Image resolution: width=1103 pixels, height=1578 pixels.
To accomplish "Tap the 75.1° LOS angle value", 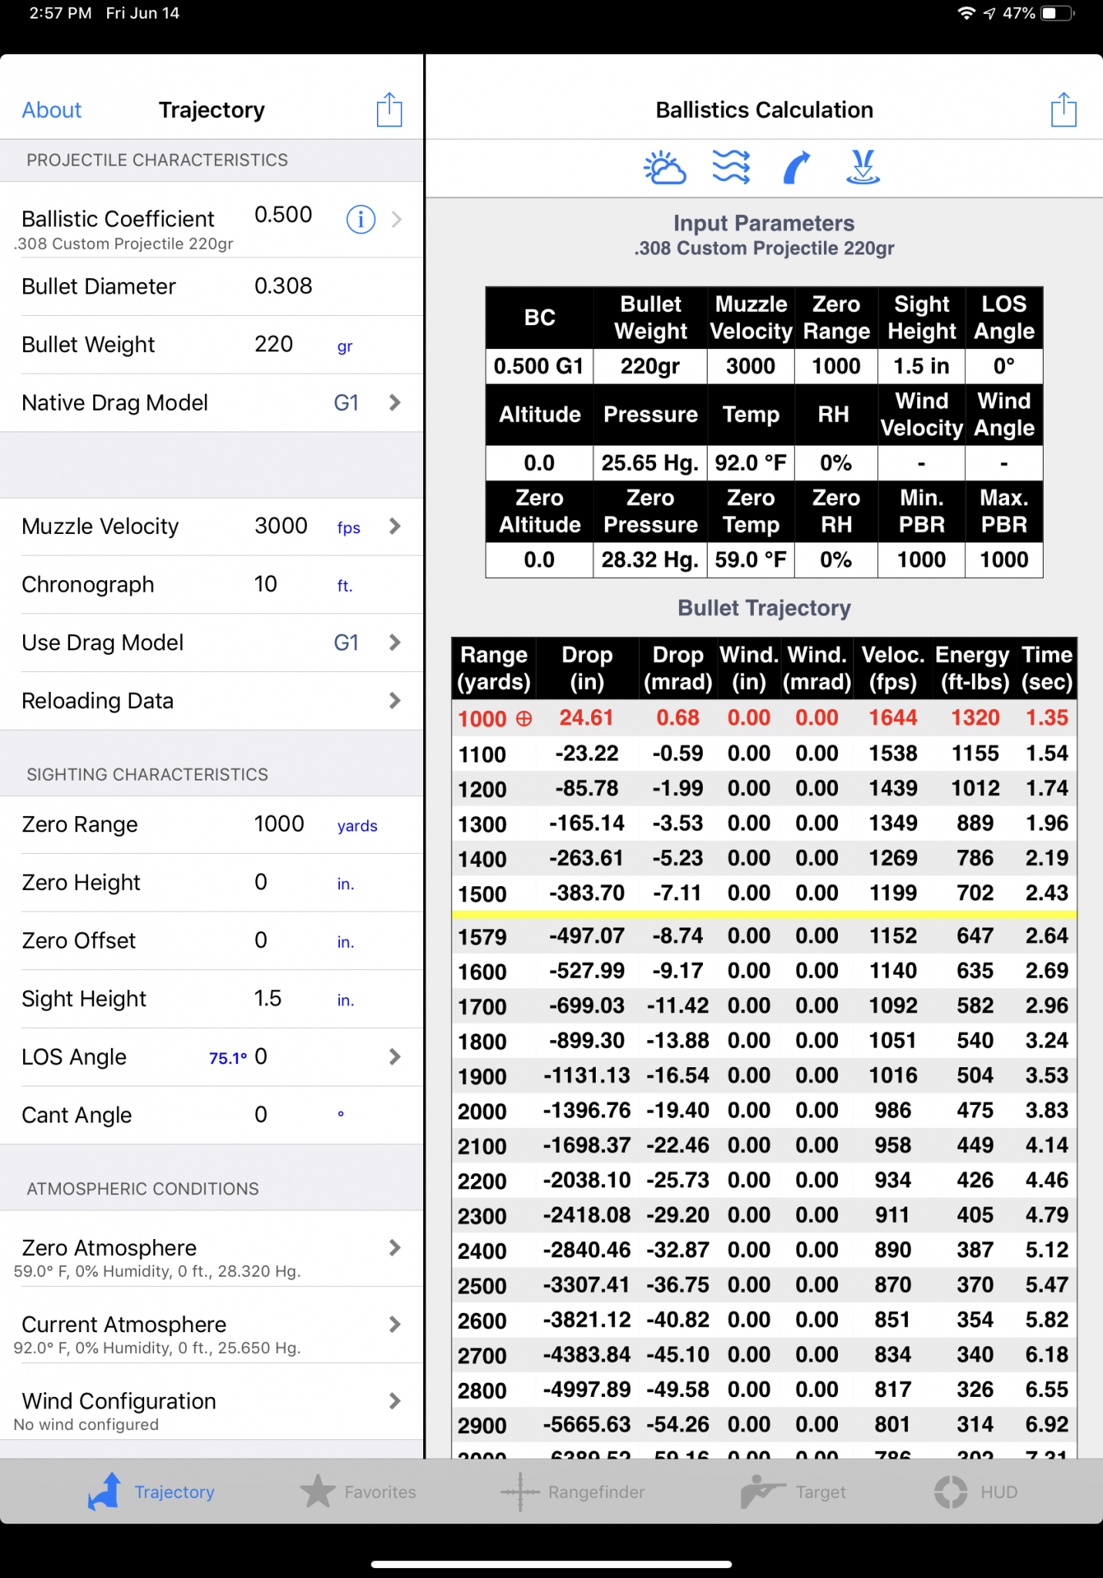I will click(228, 1058).
